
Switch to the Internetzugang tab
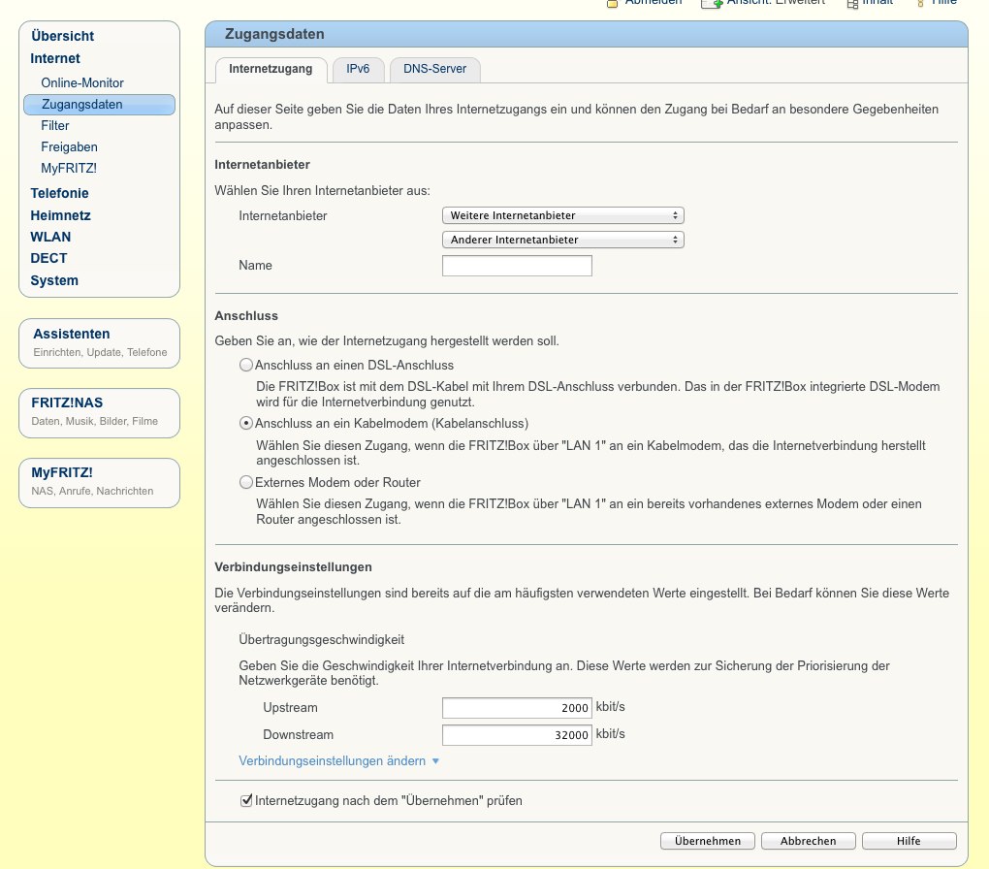pos(271,69)
